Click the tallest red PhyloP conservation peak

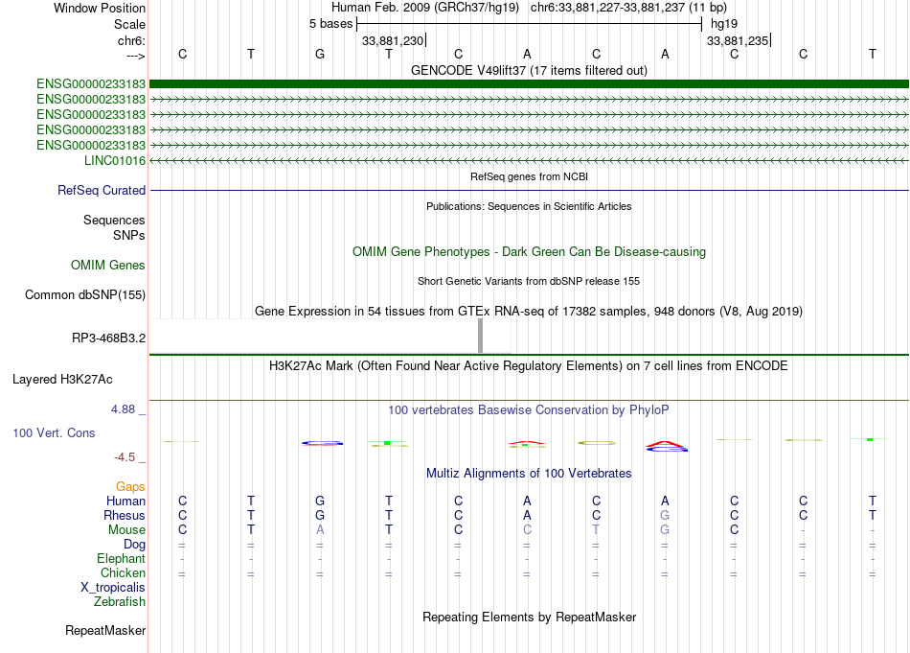[666, 444]
